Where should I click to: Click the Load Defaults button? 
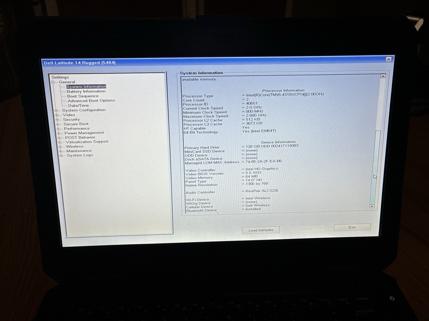261,230
